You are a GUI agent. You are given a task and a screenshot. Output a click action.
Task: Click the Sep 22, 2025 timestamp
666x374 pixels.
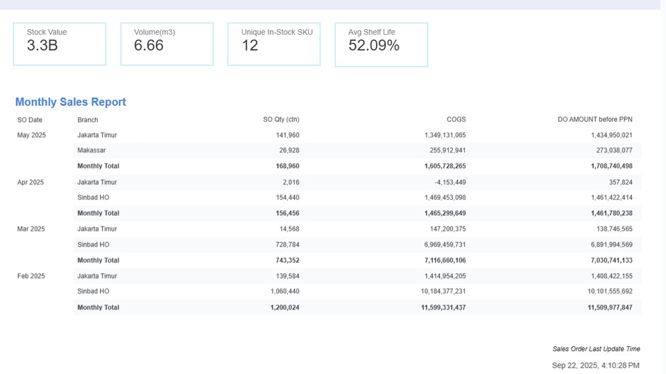(x=595, y=365)
